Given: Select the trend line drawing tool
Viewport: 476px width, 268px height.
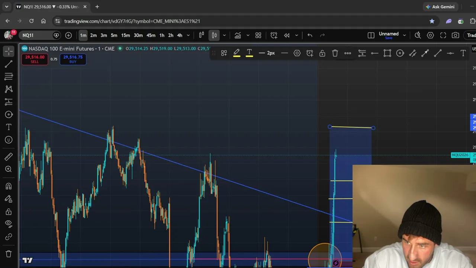Looking at the screenshot, I should [9, 64].
